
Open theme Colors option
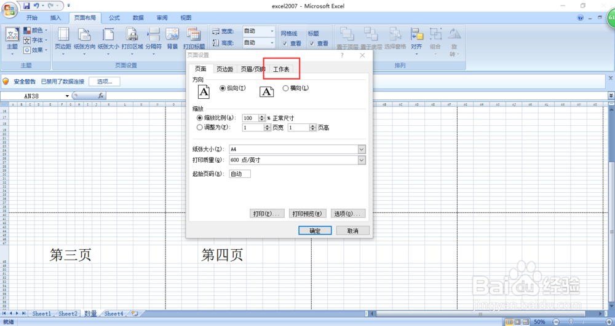(x=35, y=30)
